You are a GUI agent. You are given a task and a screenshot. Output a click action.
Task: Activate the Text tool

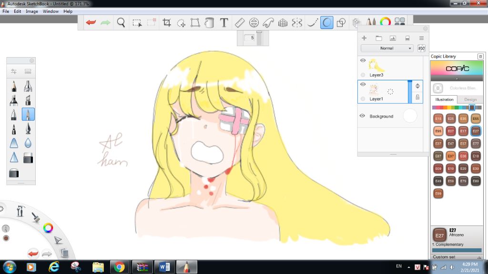[x=224, y=22]
